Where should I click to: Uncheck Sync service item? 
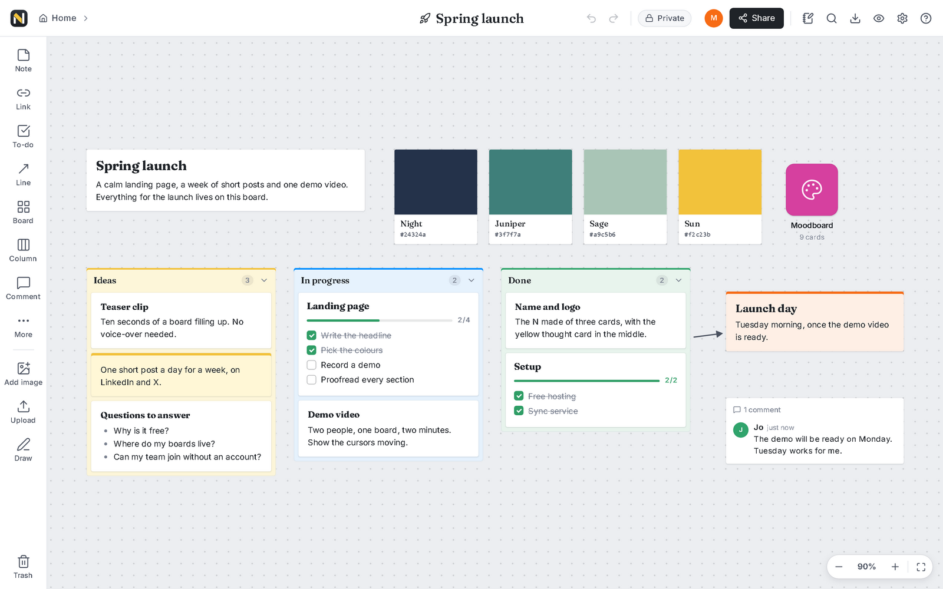[x=519, y=411]
